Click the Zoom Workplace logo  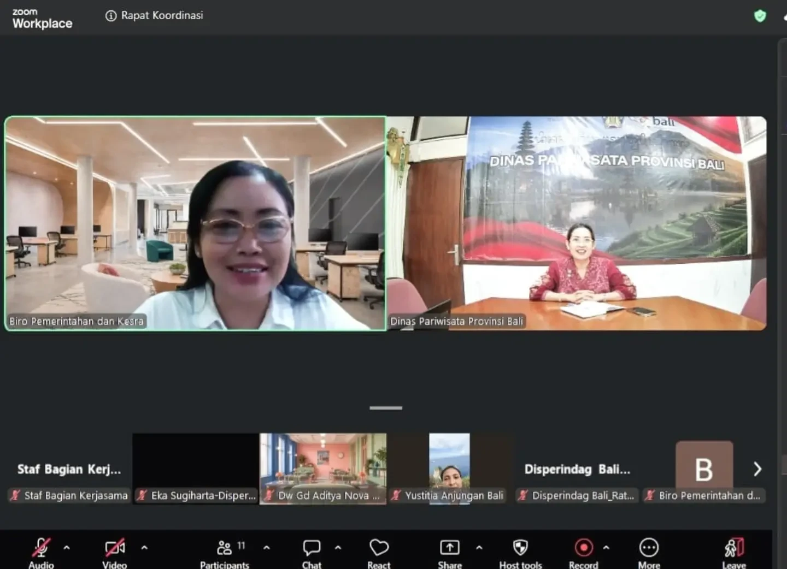click(42, 19)
